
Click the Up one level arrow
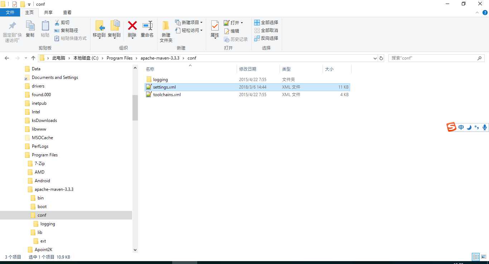[33, 58]
